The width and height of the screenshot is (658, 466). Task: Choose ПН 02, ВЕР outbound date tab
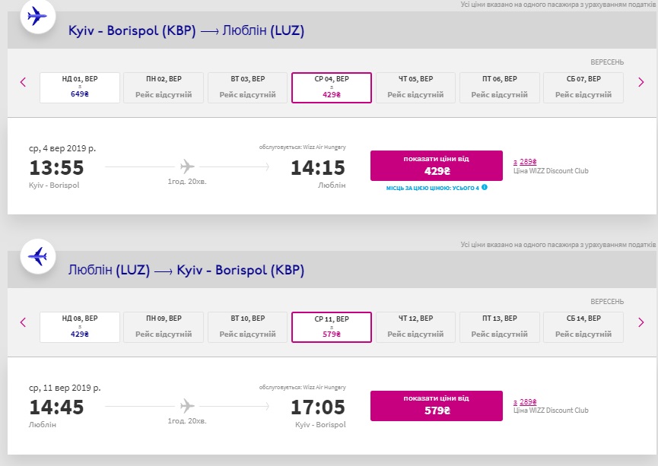point(164,87)
